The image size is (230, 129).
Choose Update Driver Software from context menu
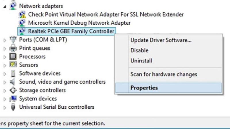[x=161, y=40]
